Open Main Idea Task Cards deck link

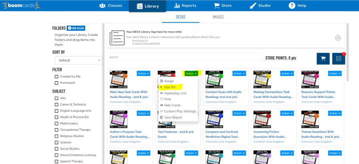pos(129,94)
